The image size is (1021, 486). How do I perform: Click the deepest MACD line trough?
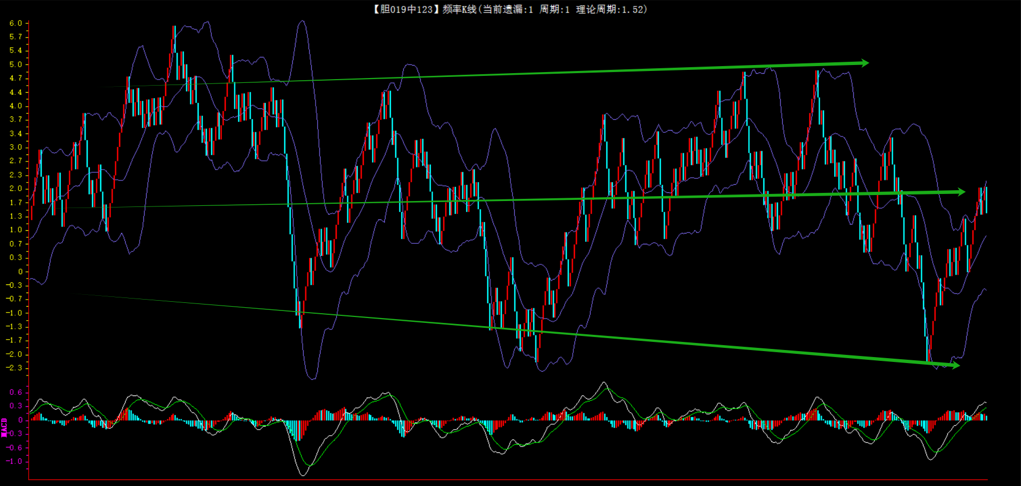(302, 475)
